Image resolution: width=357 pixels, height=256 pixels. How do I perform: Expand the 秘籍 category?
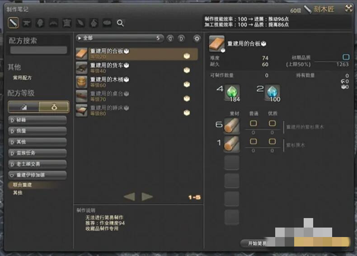coord(38,120)
